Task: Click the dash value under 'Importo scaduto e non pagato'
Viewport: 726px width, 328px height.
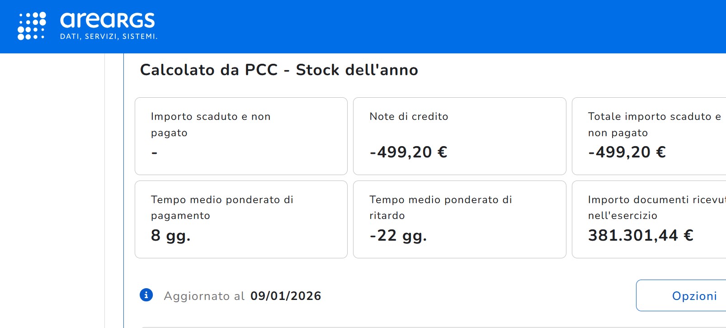Action: click(x=155, y=152)
